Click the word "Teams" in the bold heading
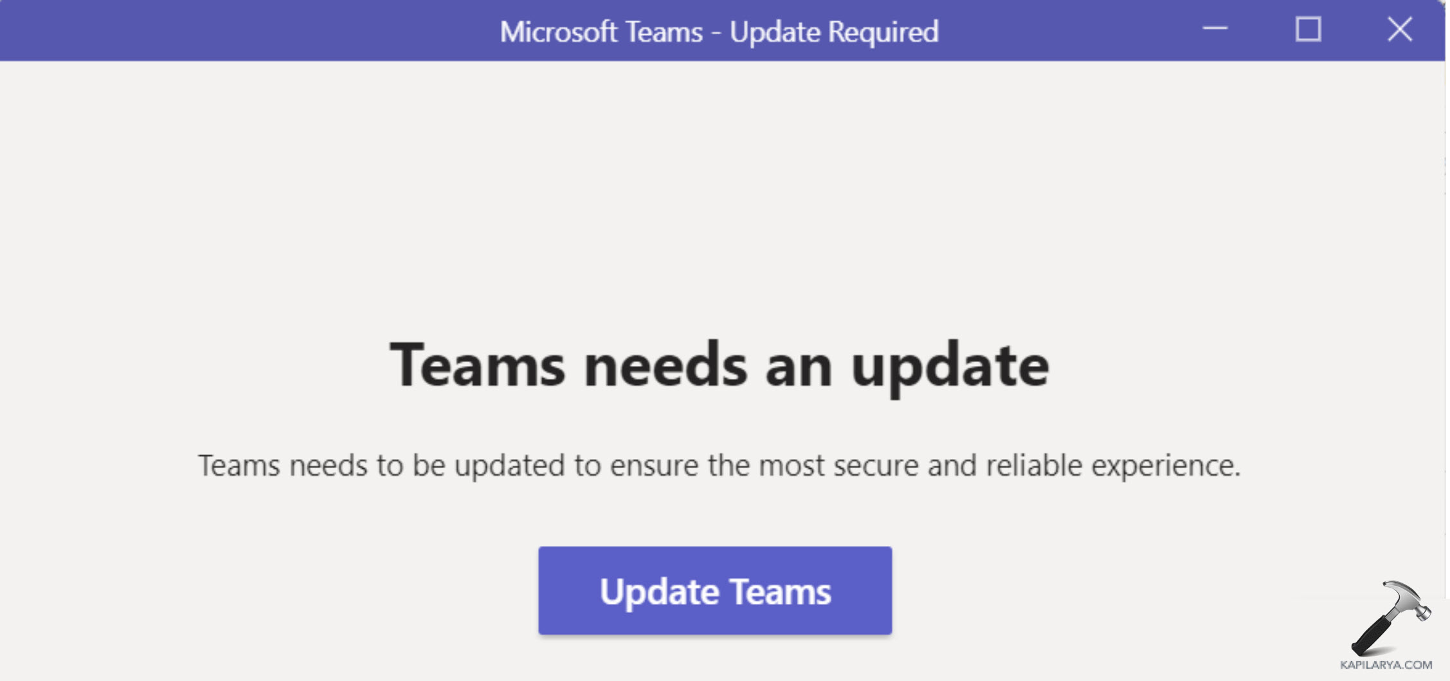The width and height of the screenshot is (1450, 681). coord(477,365)
